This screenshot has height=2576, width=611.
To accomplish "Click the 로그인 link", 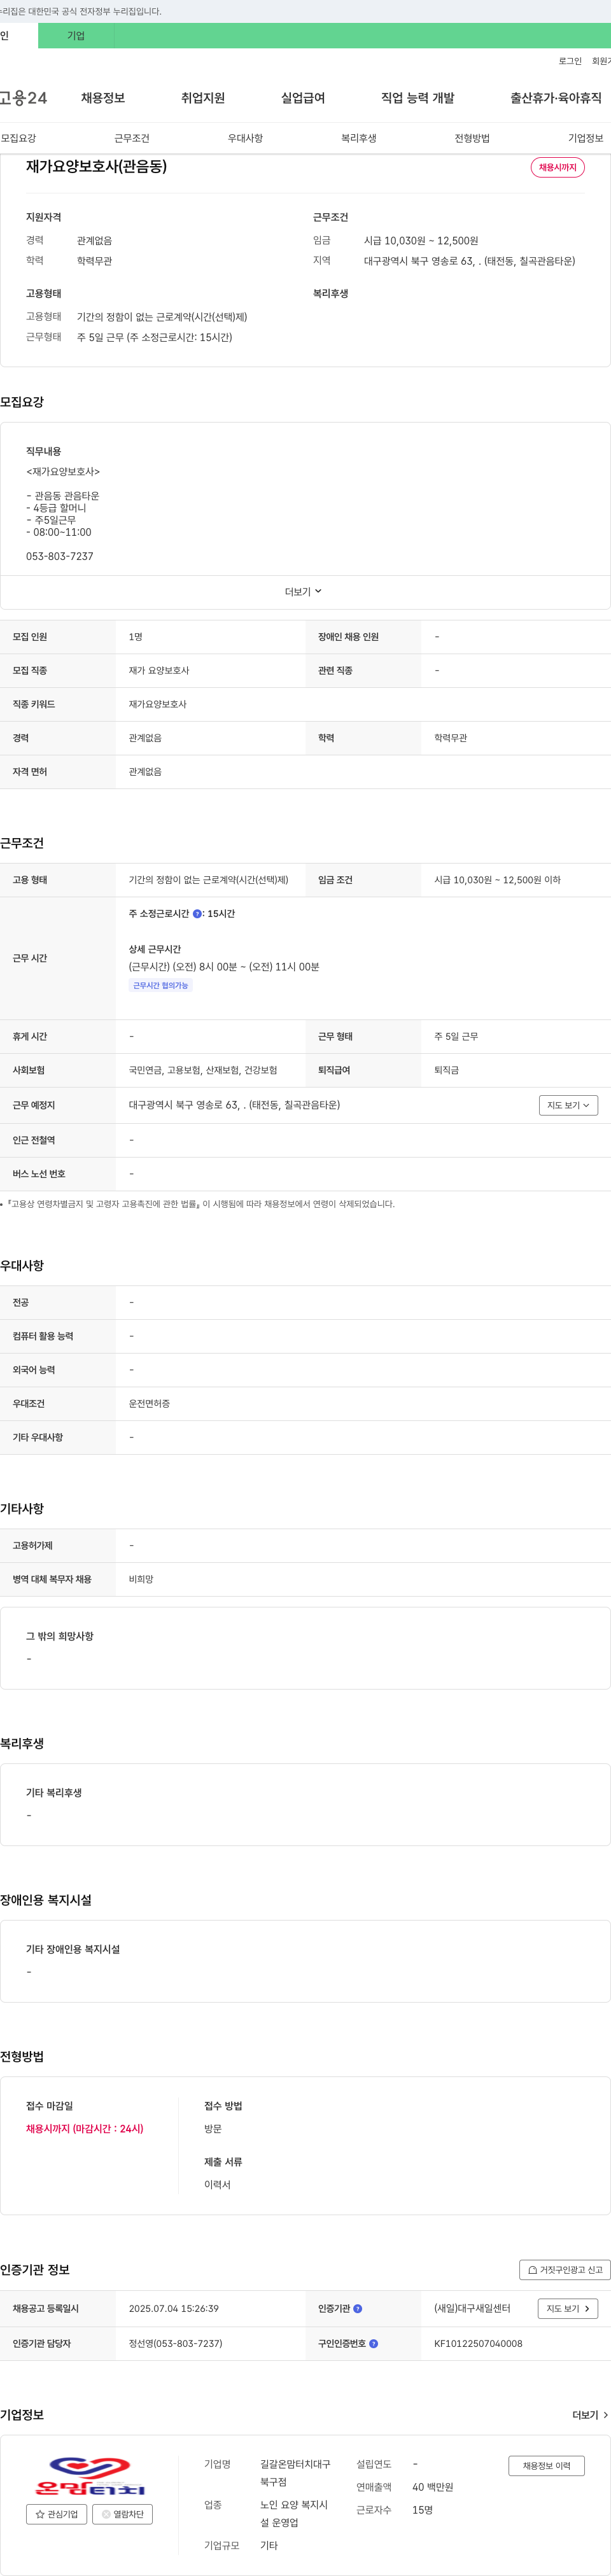I will [x=570, y=61].
